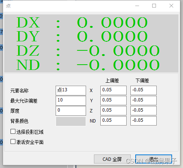This screenshot has height=168, width=183.
Task: Click the CAD 全屏 button
Action: tap(112, 159)
